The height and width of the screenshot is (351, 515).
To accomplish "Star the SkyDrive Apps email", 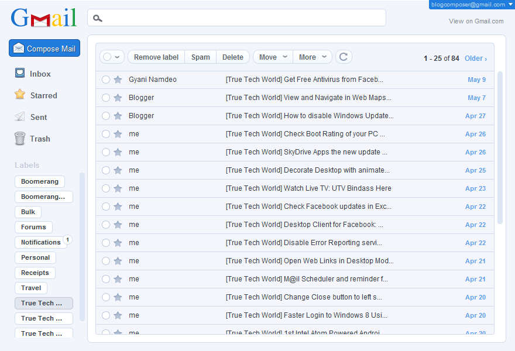I will [x=118, y=152].
